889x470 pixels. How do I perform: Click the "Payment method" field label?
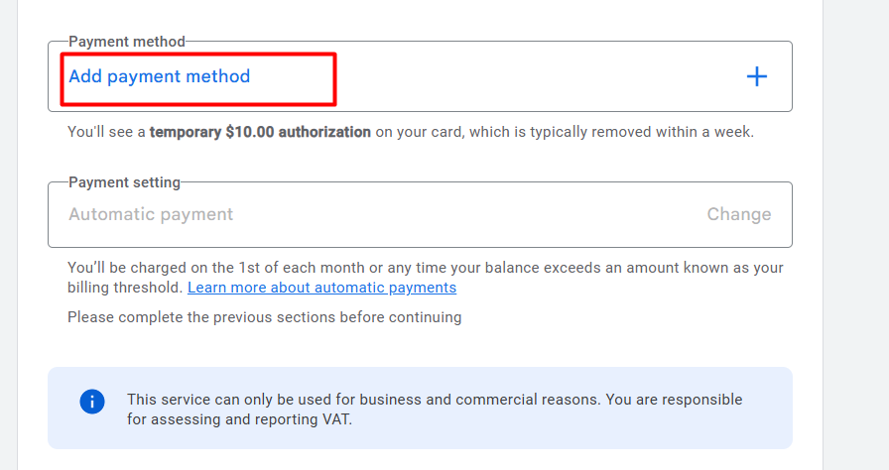[127, 42]
